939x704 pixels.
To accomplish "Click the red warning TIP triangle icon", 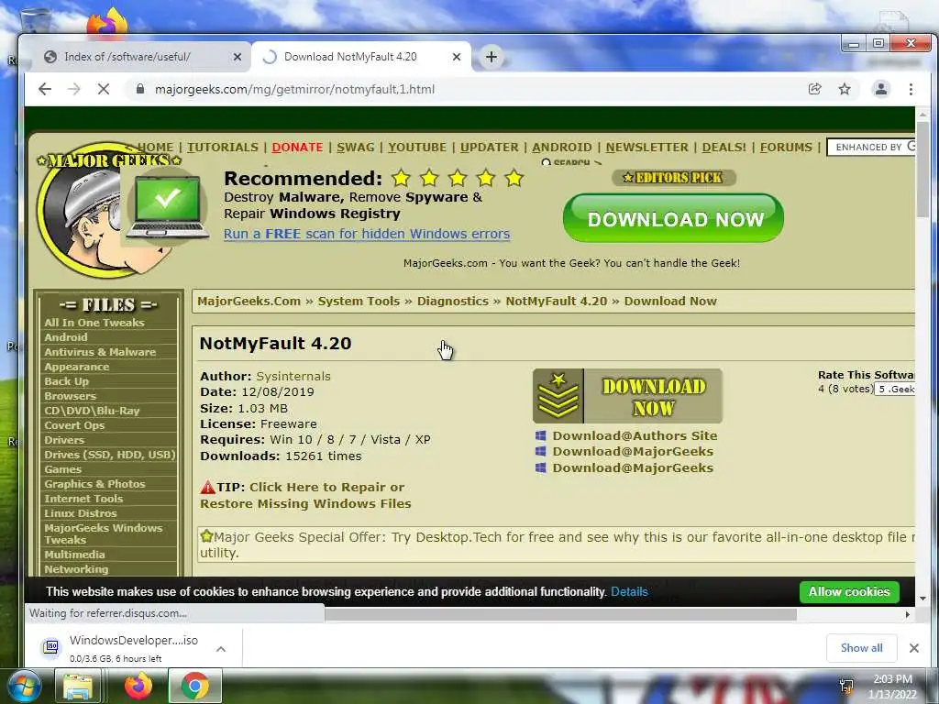I will coord(207,487).
